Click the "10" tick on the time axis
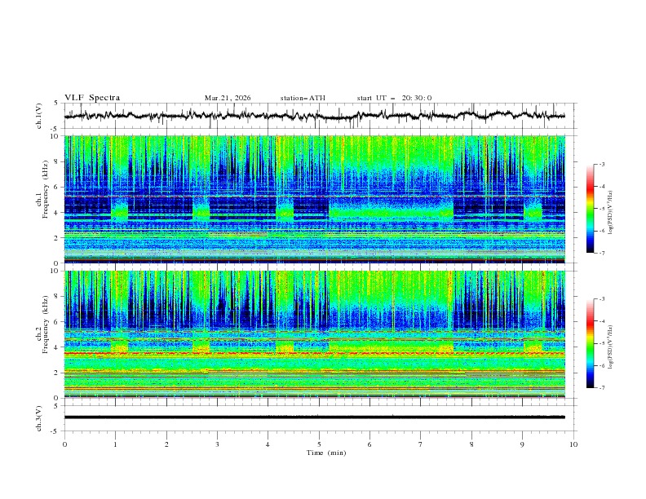The width and height of the screenshot is (646, 499). pyautogui.click(x=573, y=444)
